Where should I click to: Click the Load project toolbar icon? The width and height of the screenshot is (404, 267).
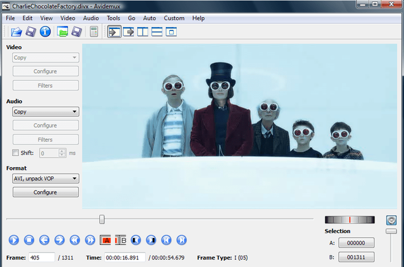[62, 32]
